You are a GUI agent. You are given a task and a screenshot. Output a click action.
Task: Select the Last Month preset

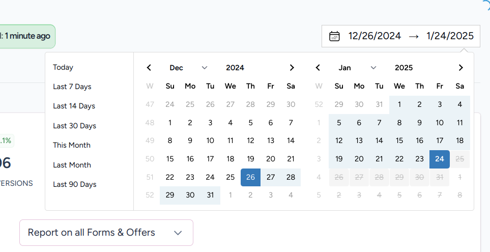pos(72,165)
